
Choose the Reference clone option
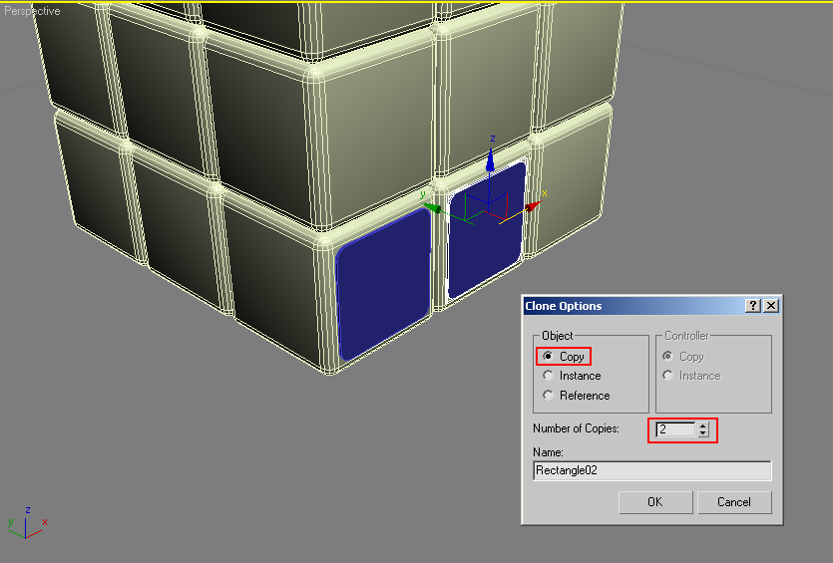click(x=549, y=396)
